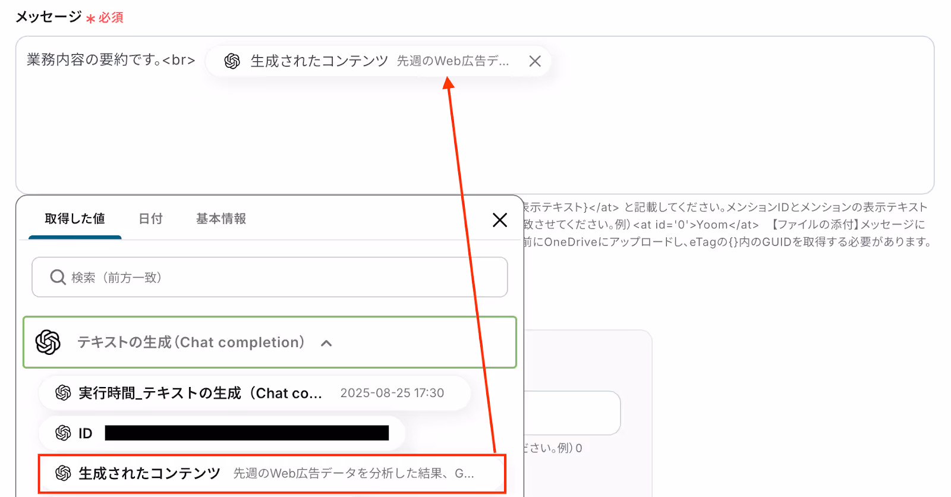Screen dimensions: 951x497
Task: Click the メッセージ field label
Action: tap(49, 17)
